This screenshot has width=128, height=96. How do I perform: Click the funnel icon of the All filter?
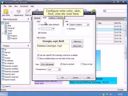pyautogui.click(x=3, y=50)
